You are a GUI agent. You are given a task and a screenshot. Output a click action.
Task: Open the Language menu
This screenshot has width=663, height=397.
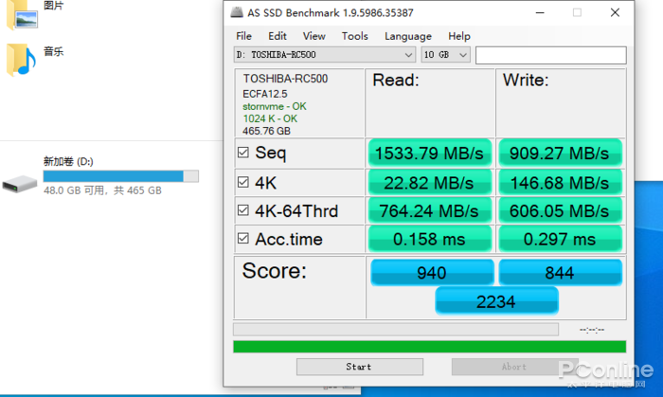click(408, 36)
